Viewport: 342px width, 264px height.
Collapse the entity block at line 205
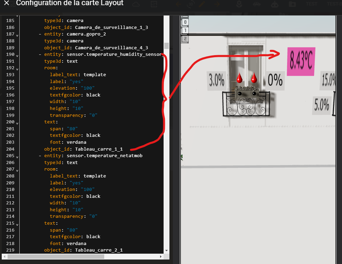point(17,156)
